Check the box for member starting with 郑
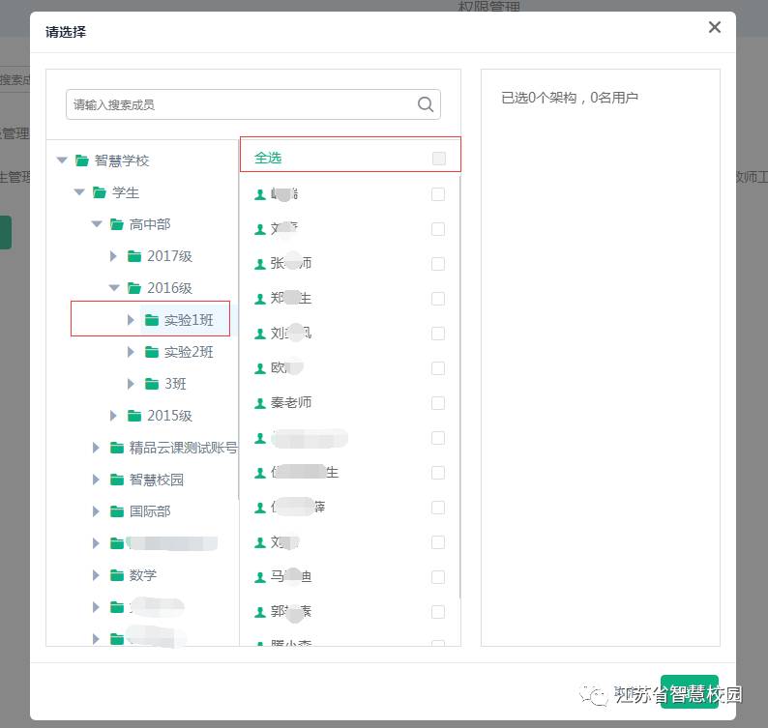This screenshot has height=728, width=768. pos(438,299)
